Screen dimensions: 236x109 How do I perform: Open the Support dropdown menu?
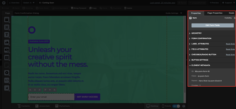click(x=228, y=3)
